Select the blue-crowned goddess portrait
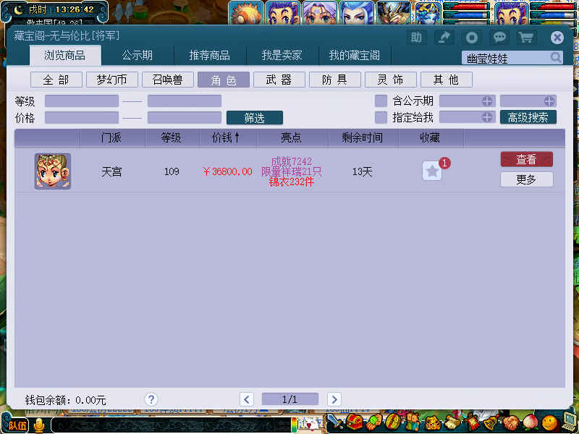 428,13
